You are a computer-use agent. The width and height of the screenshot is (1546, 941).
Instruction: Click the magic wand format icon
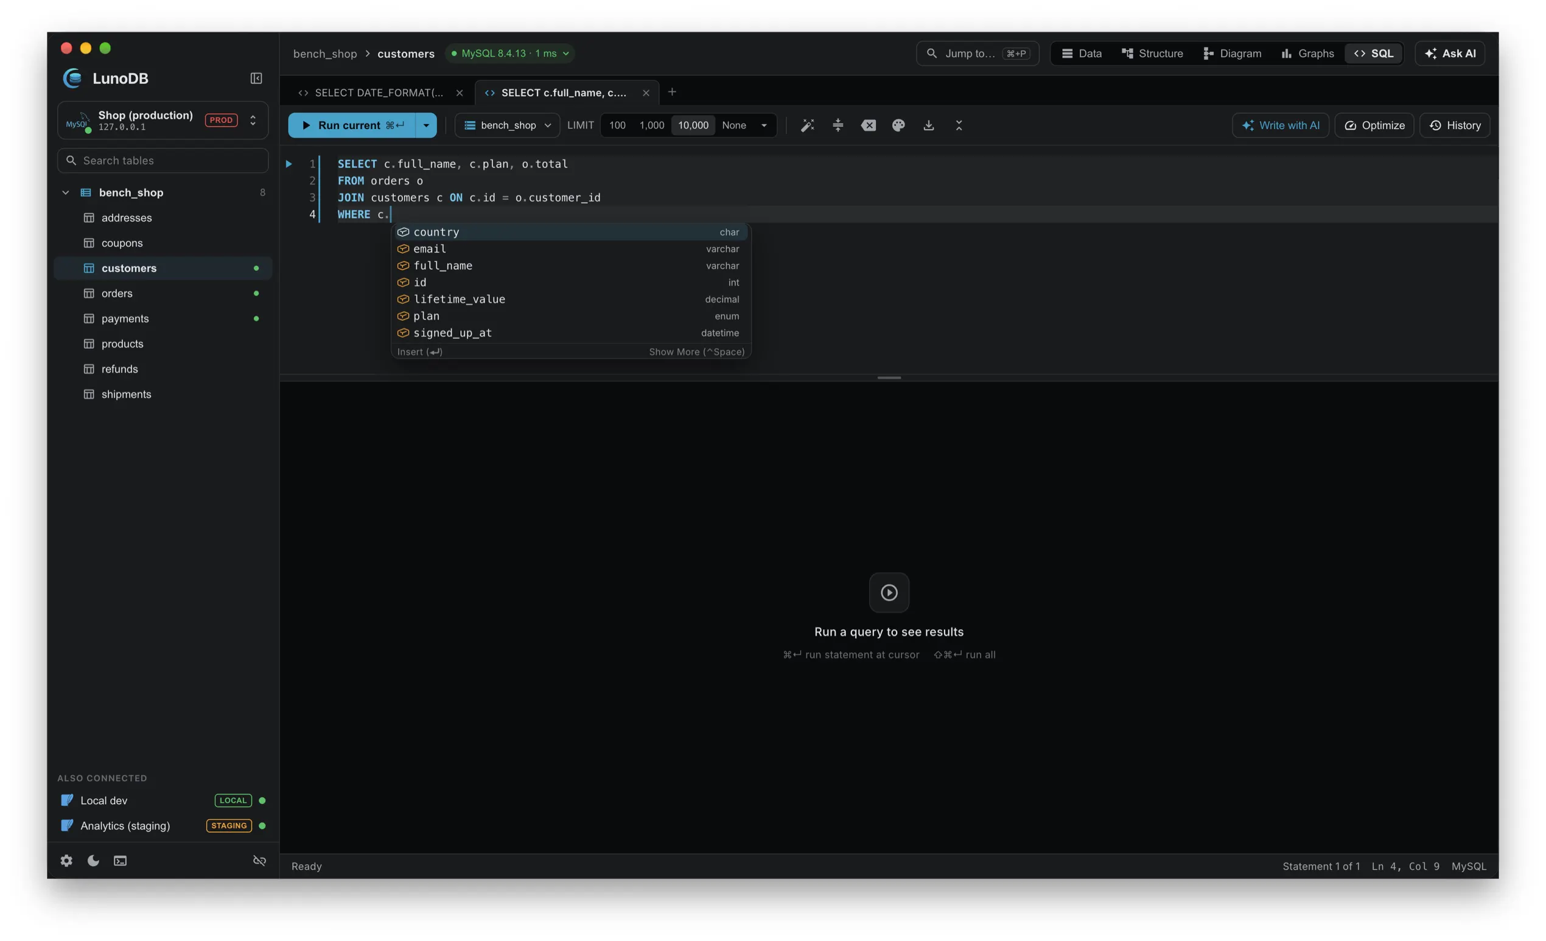[808, 125]
